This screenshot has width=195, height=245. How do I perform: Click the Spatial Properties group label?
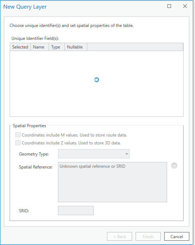29,126
